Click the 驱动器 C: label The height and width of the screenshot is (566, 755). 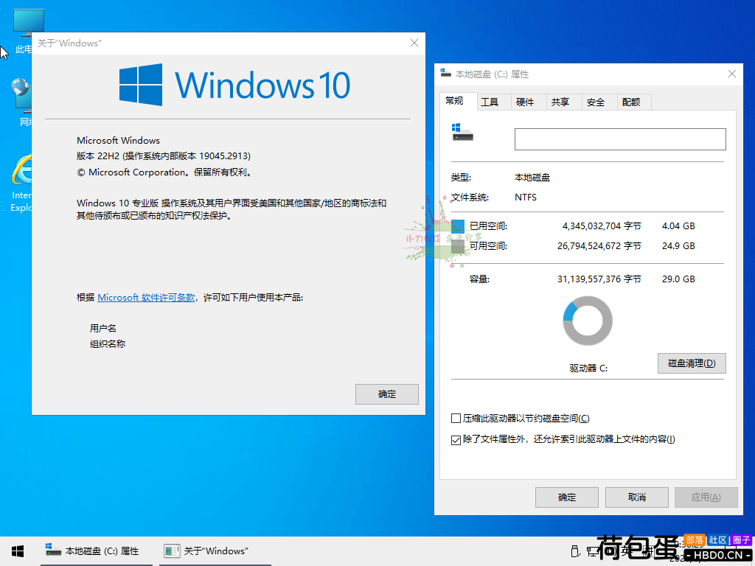point(588,368)
